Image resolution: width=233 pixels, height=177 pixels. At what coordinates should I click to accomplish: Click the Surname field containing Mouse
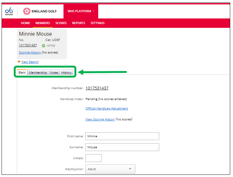click(x=122, y=147)
